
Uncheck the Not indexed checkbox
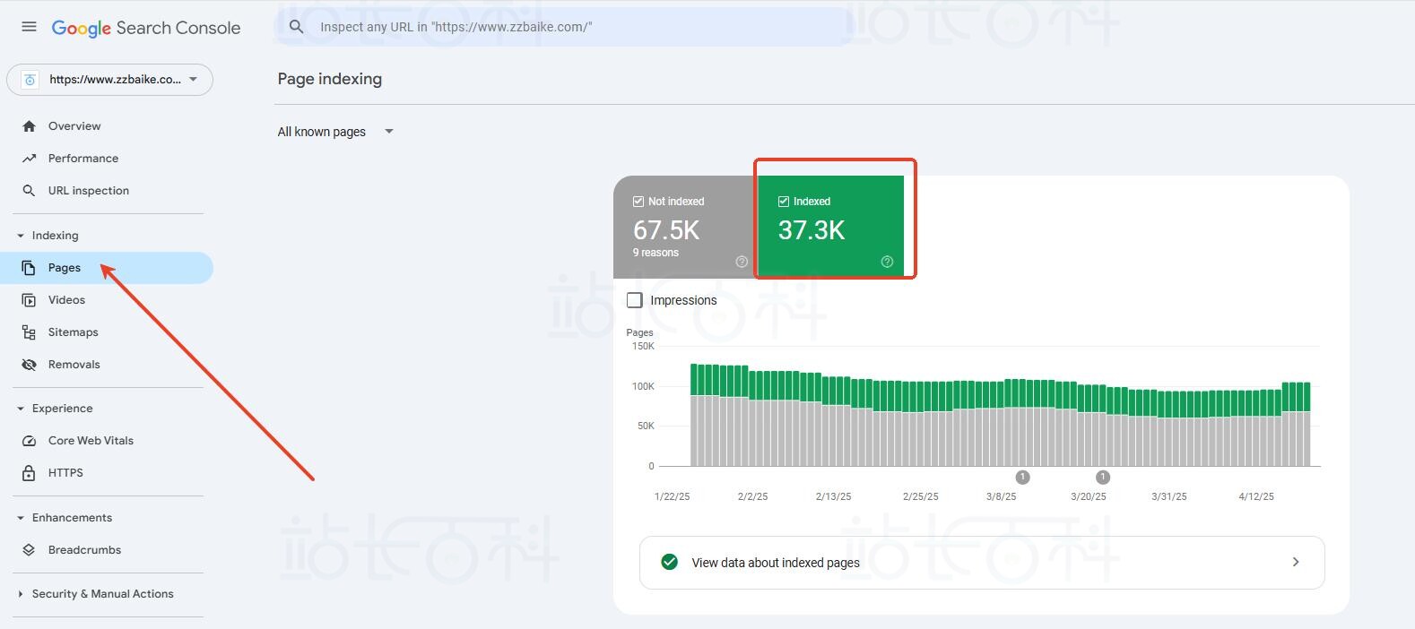click(638, 202)
